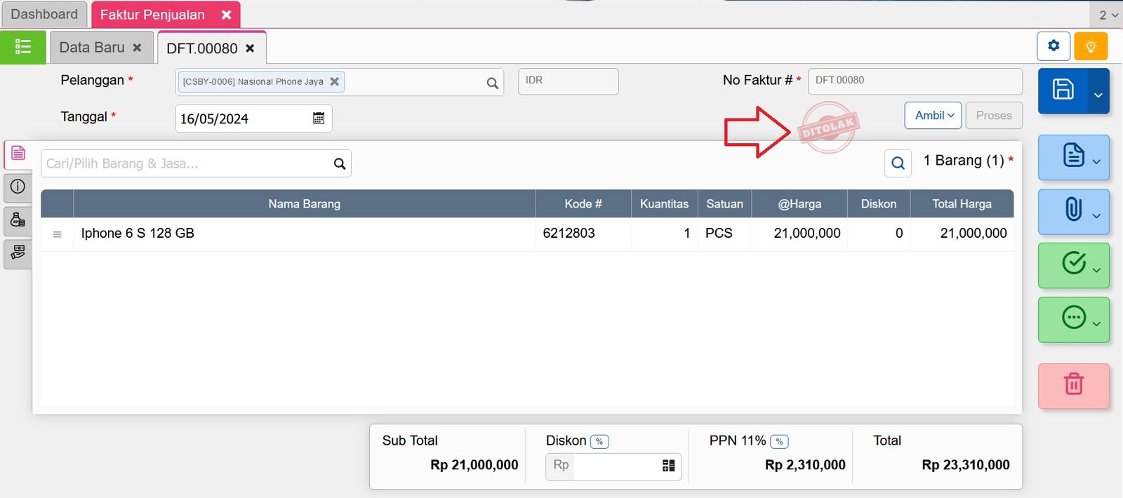Screen dimensions: 1123x498
Task: Click the paperclip attachment icon
Action: pos(1073,210)
